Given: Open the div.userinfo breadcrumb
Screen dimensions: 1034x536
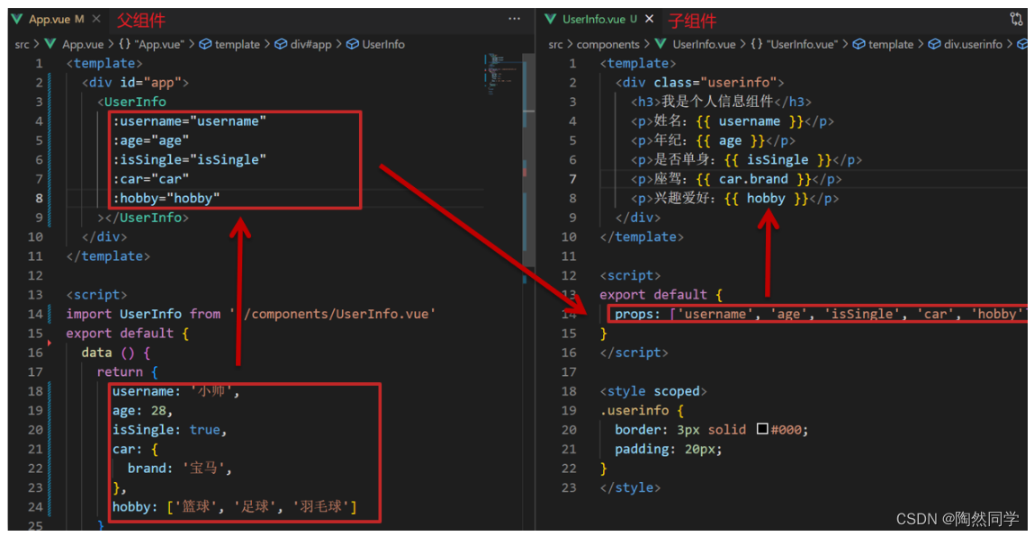Looking at the screenshot, I should point(966,44).
